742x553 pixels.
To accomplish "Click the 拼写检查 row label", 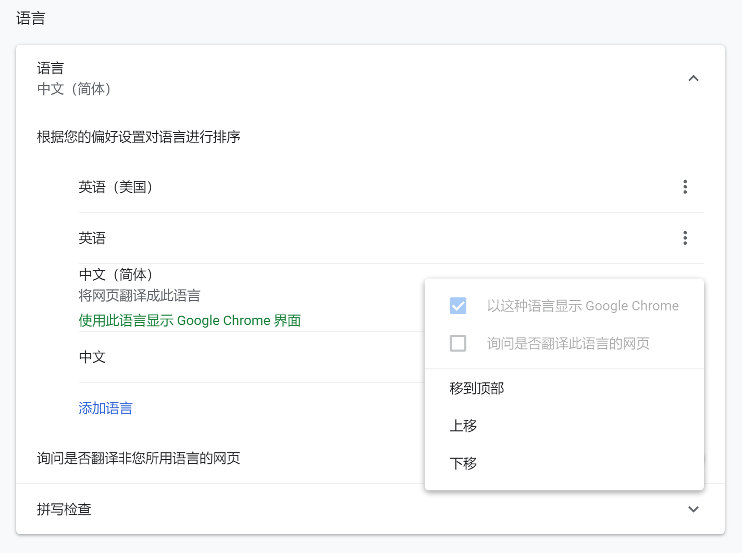I will 64,509.
